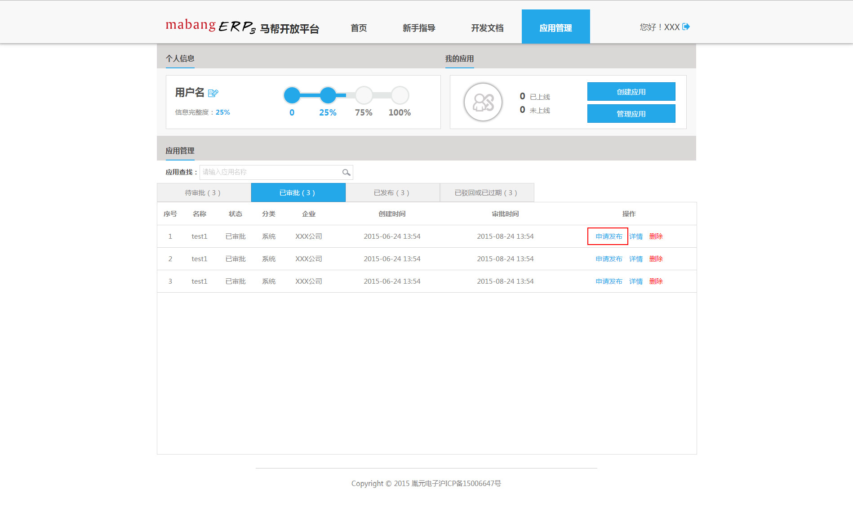The height and width of the screenshot is (513, 853).
Task: Switch to the 待审批 tab
Action: [x=204, y=192]
